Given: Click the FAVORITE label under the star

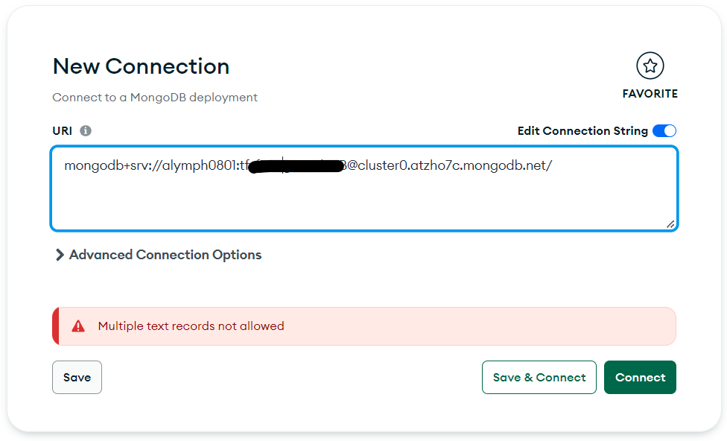Looking at the screenshot, I should point(650,94).
